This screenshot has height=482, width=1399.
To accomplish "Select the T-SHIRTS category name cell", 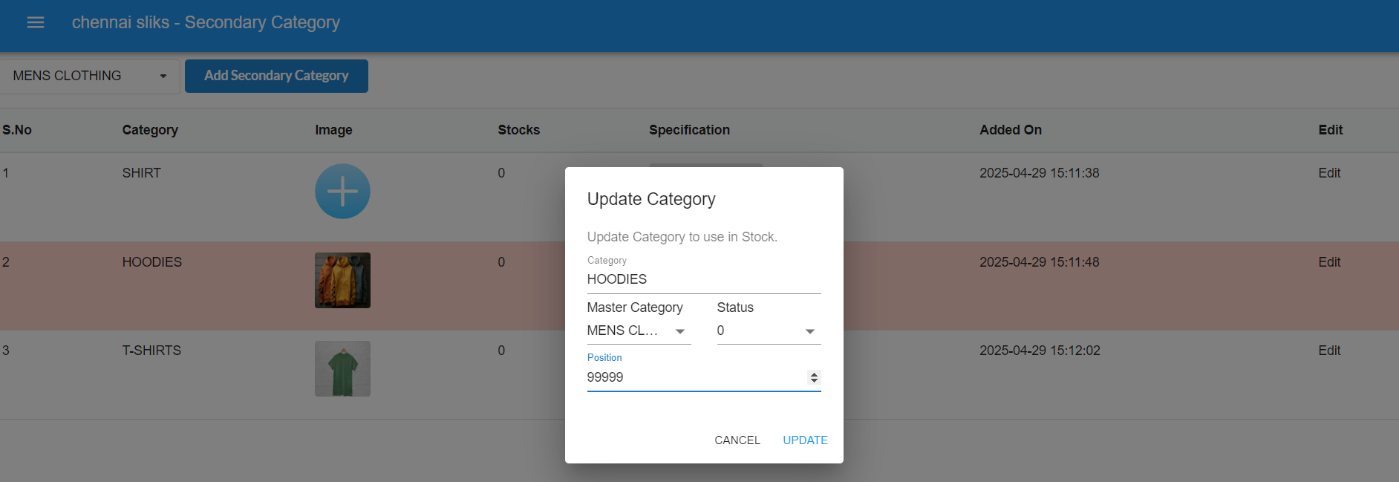I will (151, 351).
